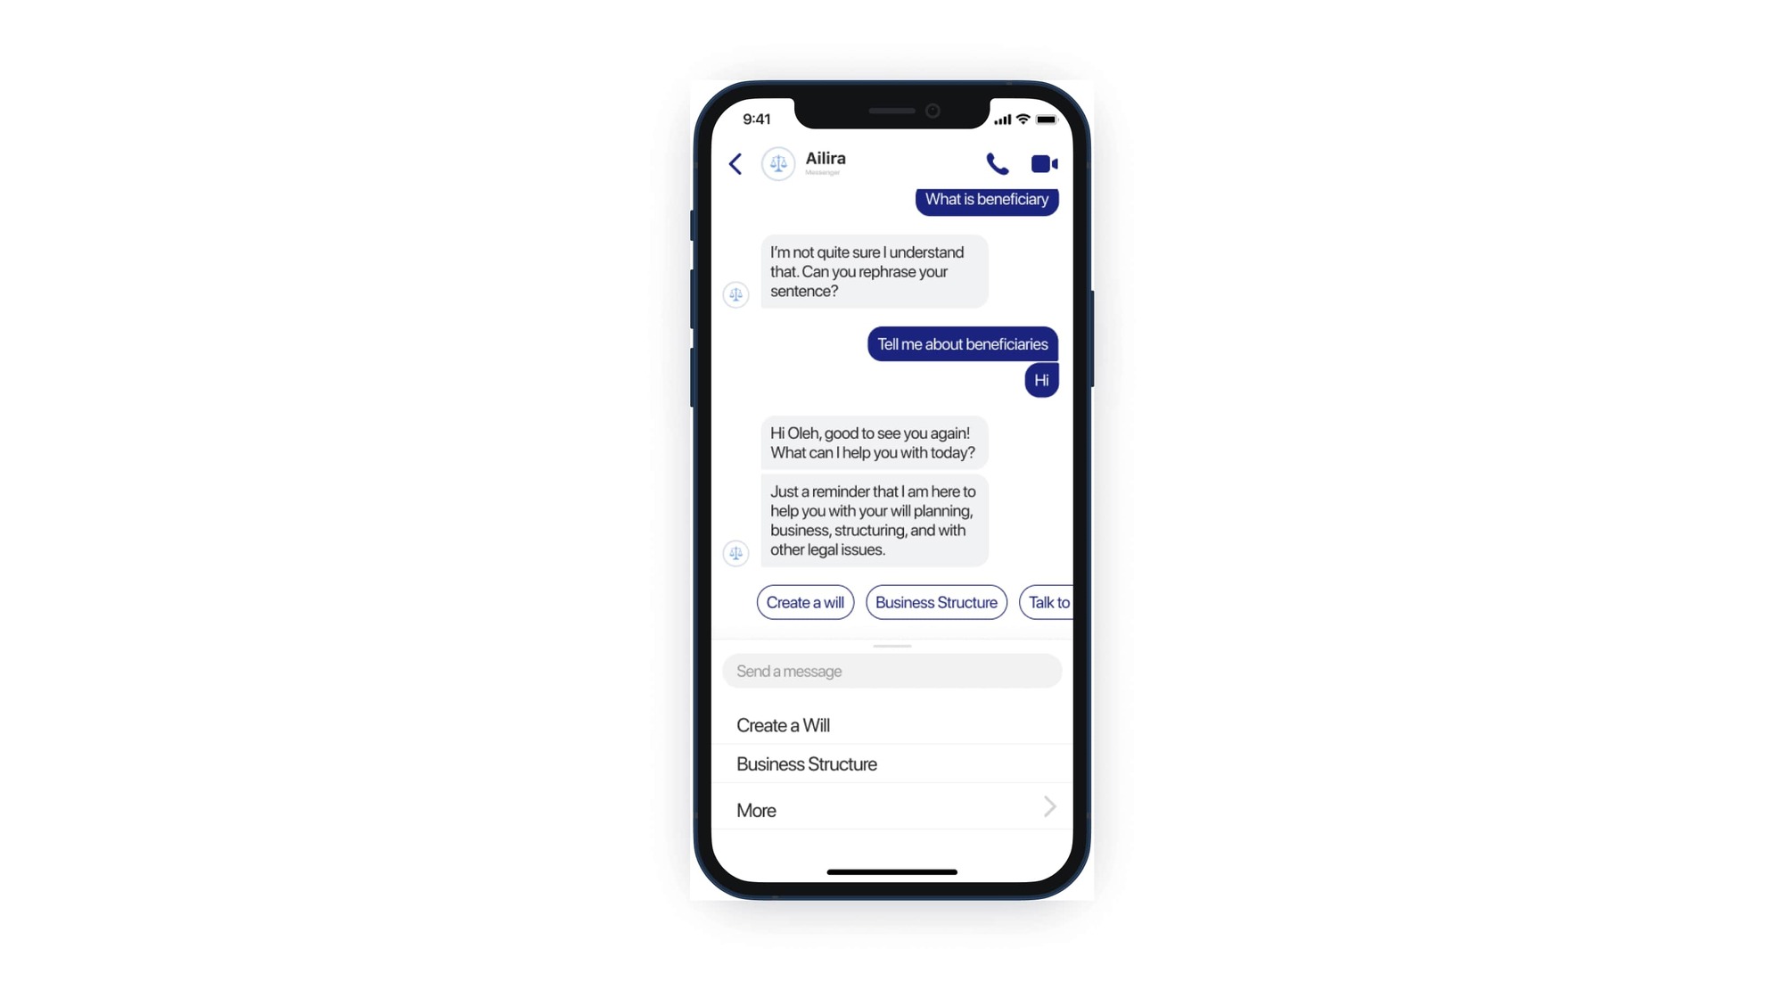The width and height of the screenshot is (1783, 982).
Task: Tap the second chatbot avatar scales icon
Action: pyautogui.click(x=737, y=554)
